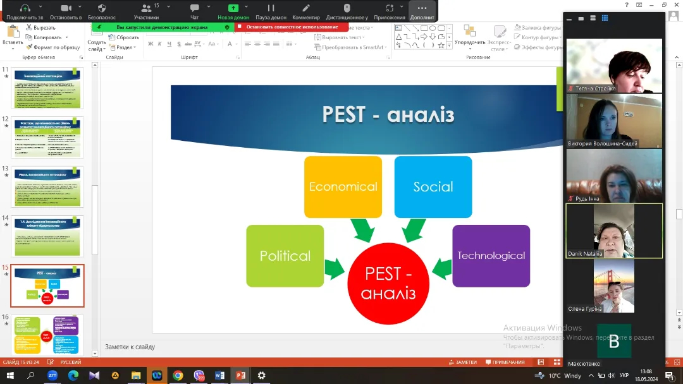Image resolution: width=683 pixels, height=384 pixels.
Task: Click the Zoom security shield icon
Action: point(102,11)
